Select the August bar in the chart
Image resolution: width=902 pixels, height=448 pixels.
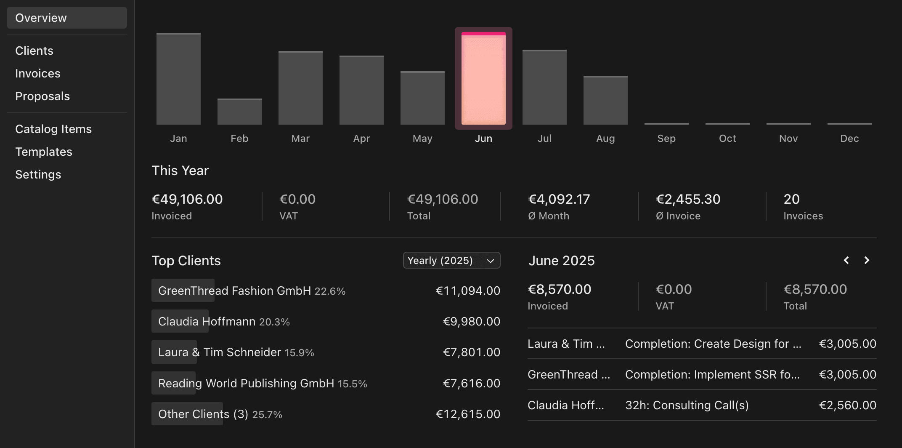605,100
